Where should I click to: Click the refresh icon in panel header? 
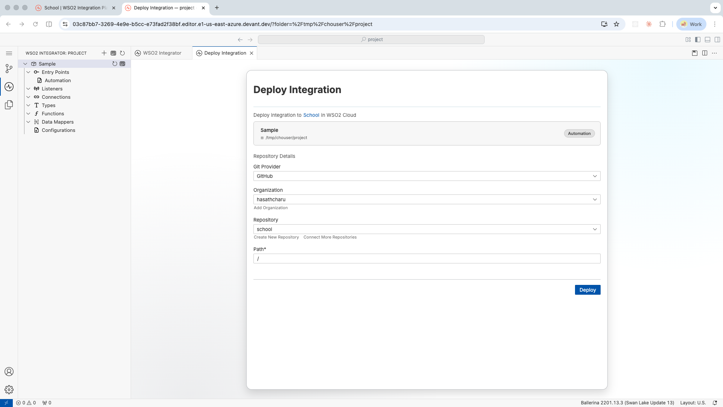tap(122, 53)
